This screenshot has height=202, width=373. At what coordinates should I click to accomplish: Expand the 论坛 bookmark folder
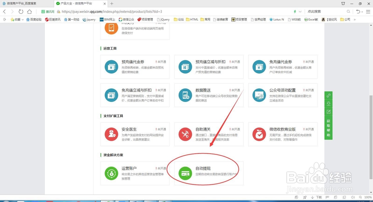tap(179, 19)
